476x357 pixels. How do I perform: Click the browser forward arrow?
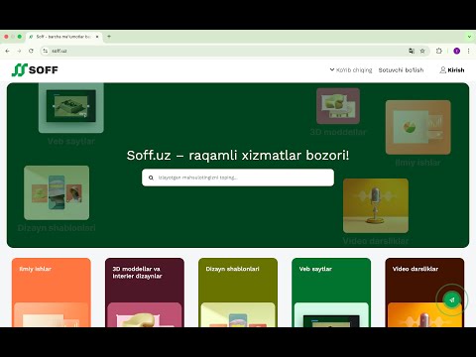pyautogui.click(x=19, y=51)
